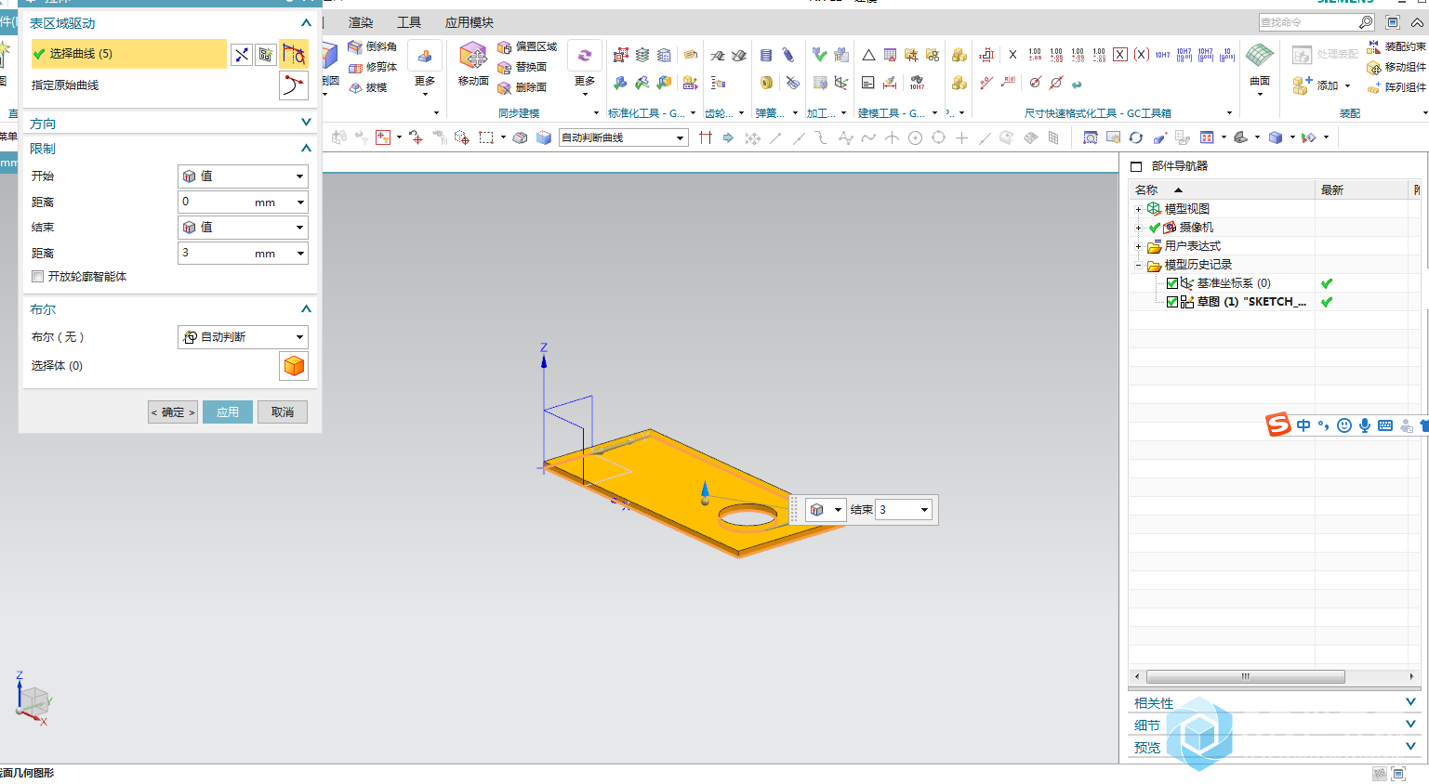This screenshot has height=784, width=1429.
Task: Open the 渲染 ribbon tab
Action: coord(361,22)
